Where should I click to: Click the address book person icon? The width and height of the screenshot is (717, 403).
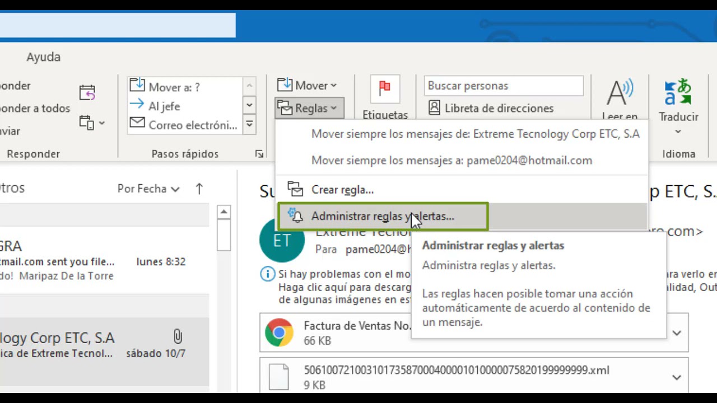(x=434, y=108)
